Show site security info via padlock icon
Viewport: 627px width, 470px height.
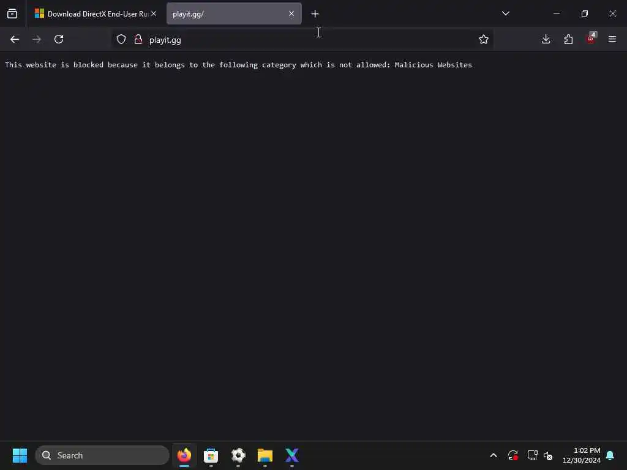pos(138,39)
